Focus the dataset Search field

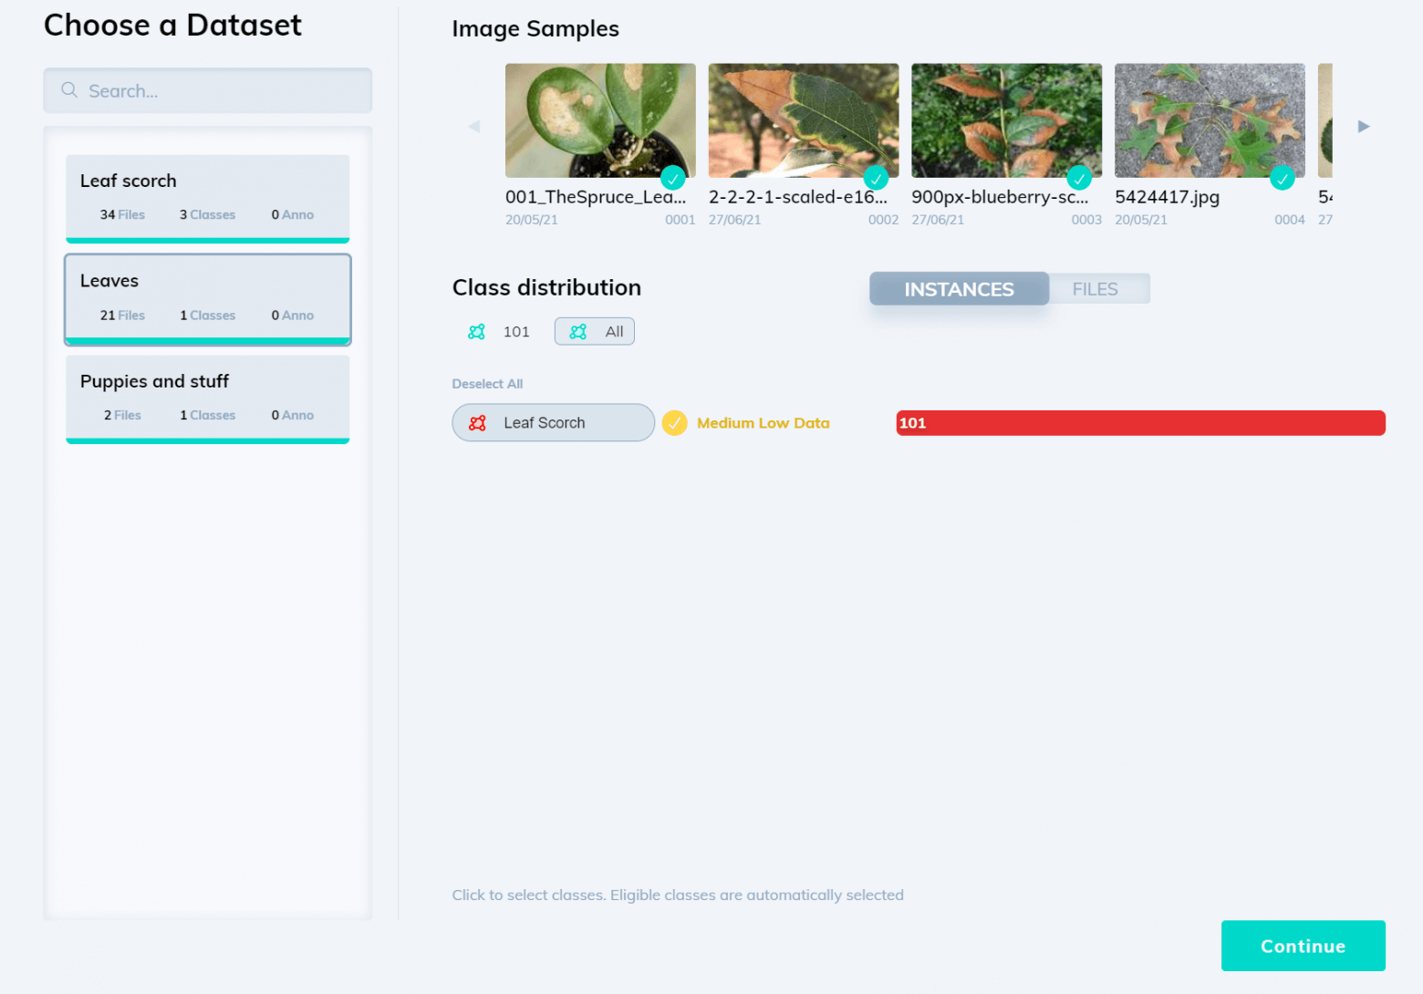208,90
